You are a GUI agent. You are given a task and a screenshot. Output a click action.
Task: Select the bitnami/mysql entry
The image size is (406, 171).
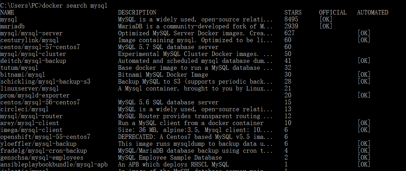point(23,75)
